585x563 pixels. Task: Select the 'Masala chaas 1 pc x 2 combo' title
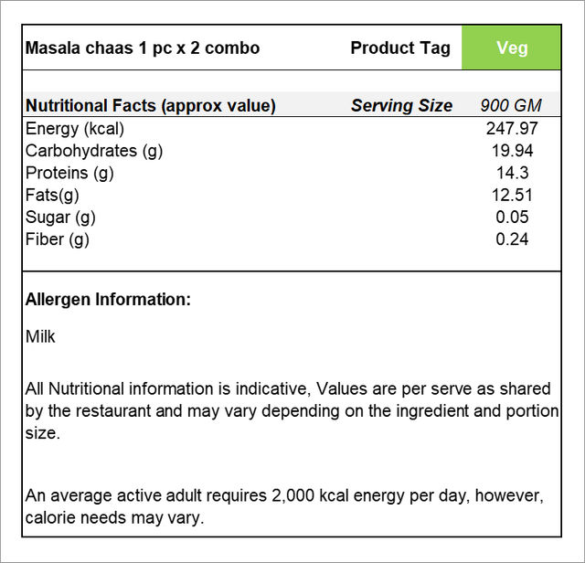click(143, 48)
